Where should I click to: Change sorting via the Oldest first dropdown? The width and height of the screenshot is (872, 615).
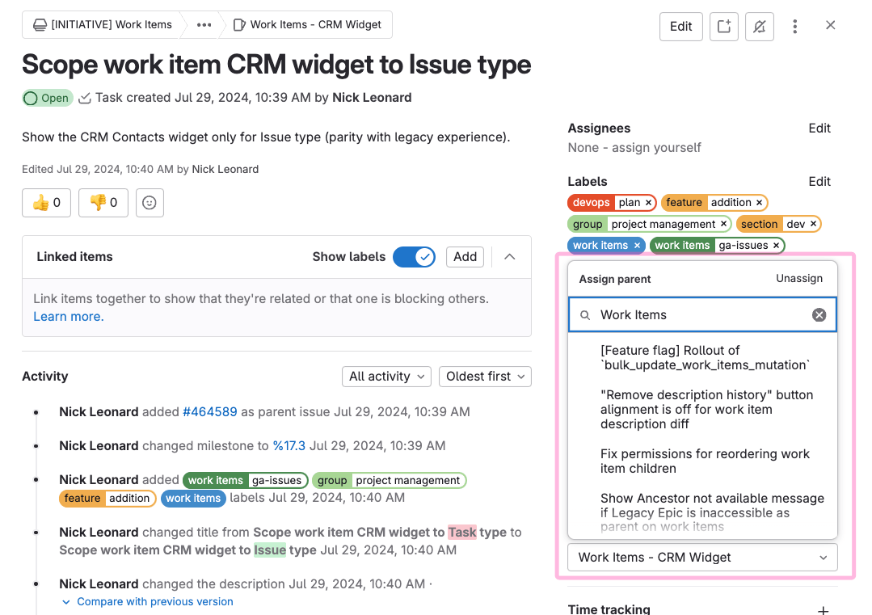click(485, 376)
